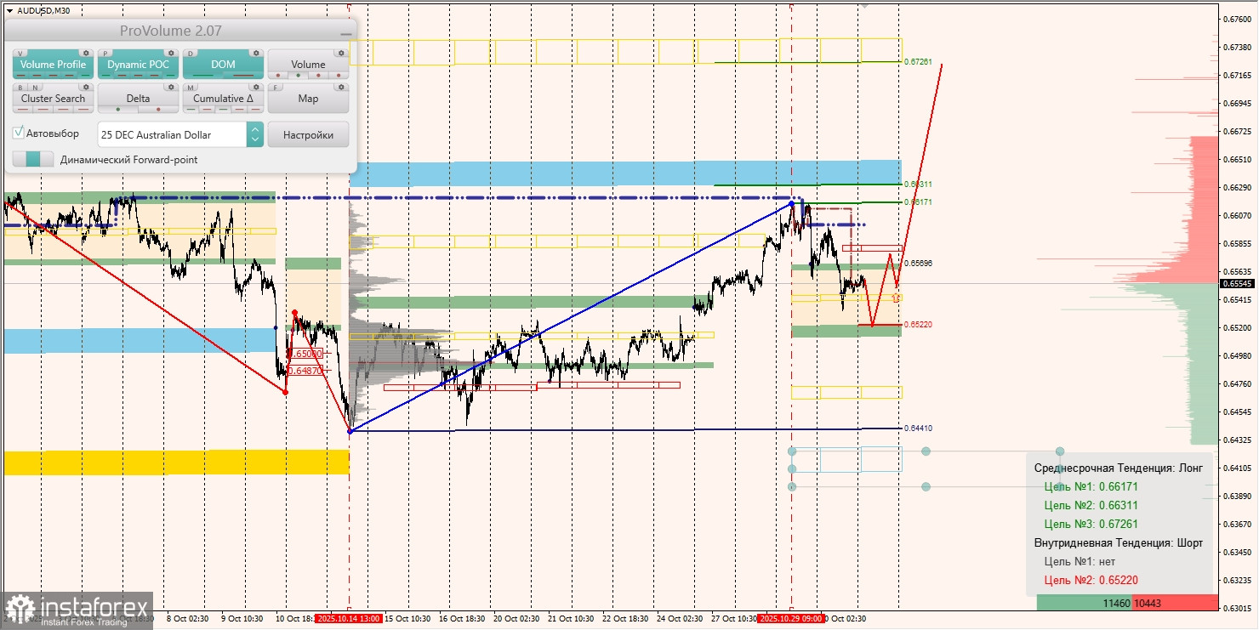Activate the Map module button
Viewport: 1259px width, 630px height.
[308, 99]
